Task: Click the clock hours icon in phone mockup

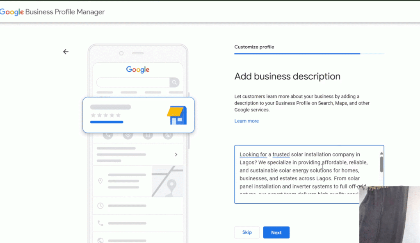Action: click(x=100, y=205)
